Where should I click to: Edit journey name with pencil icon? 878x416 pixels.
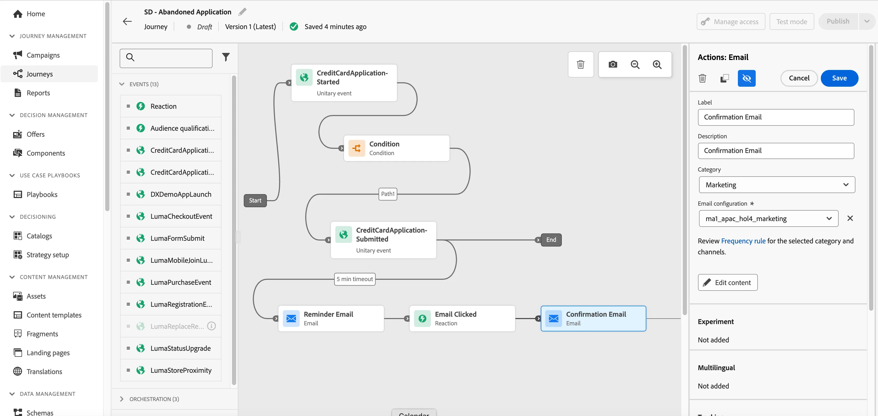(242, 12)
